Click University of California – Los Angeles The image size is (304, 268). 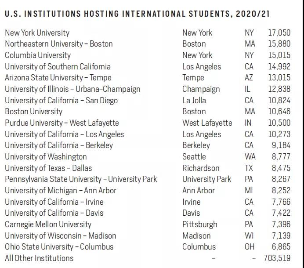pos(64,134)
